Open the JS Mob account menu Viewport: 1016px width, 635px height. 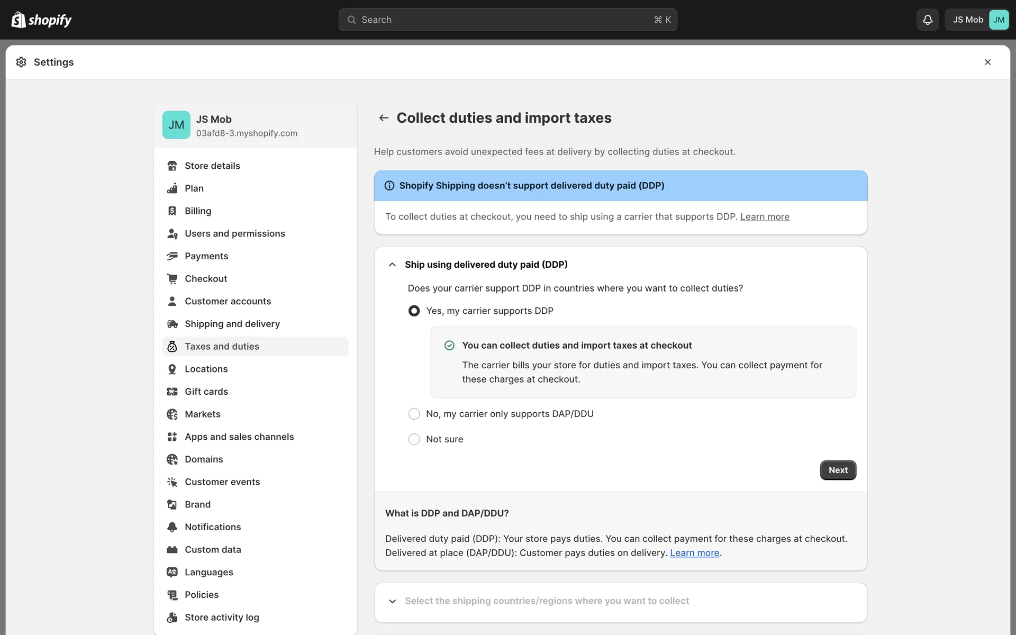pos(977,20)
